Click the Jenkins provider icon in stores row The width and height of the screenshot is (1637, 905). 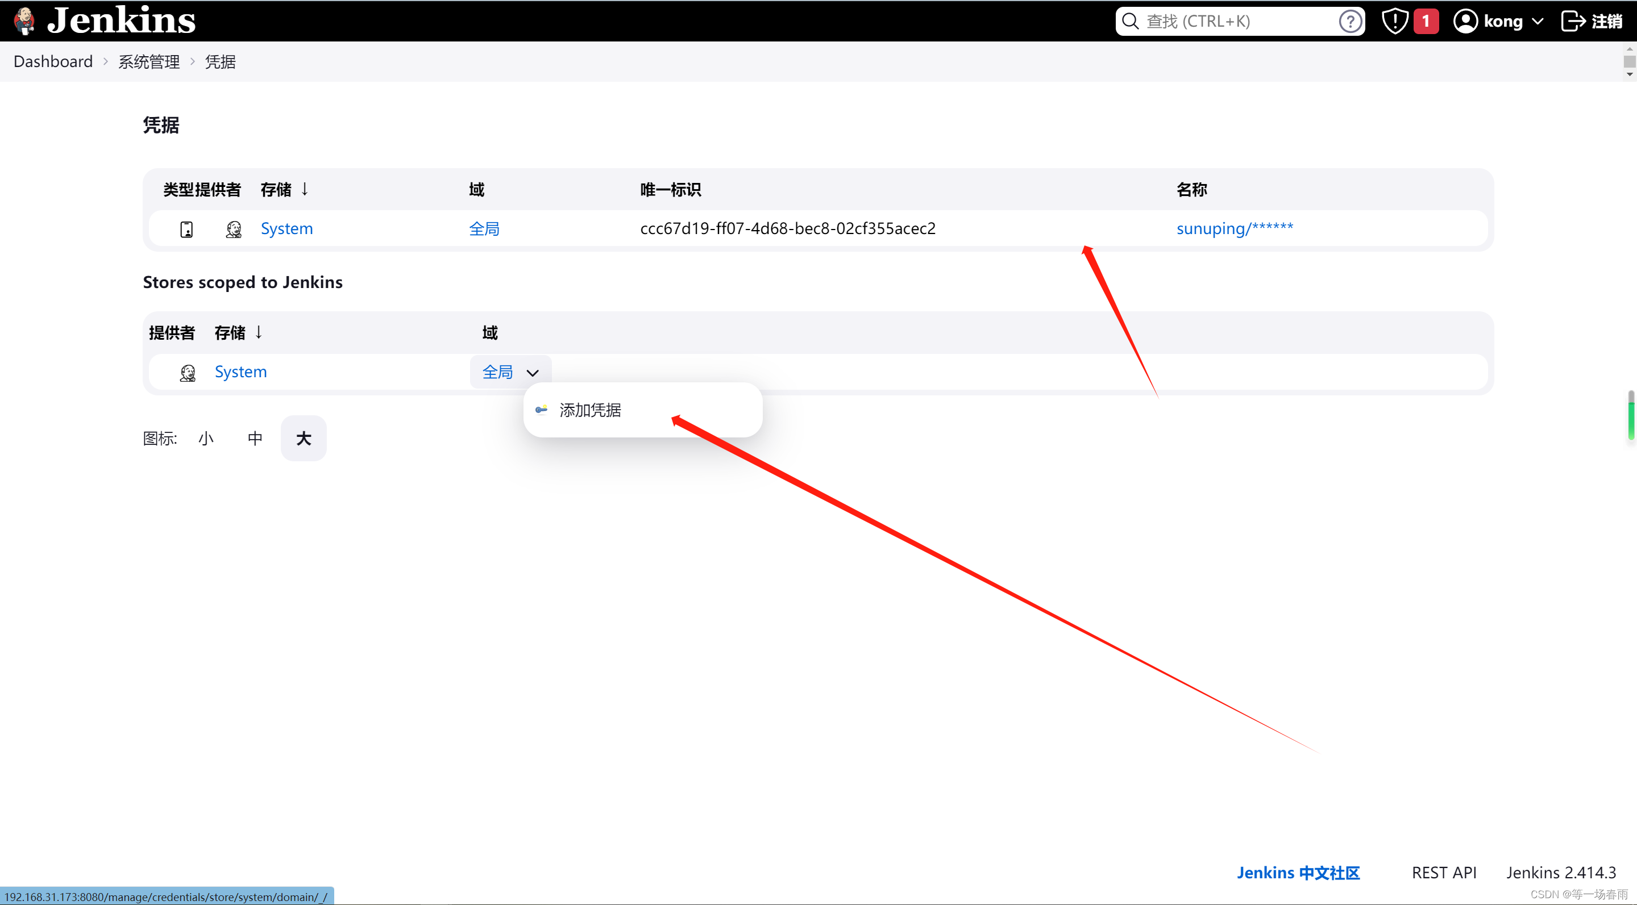pyautogui.click(x=187, y=372)
